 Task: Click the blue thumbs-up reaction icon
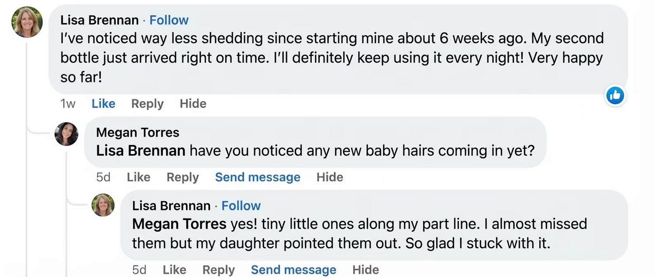tap(615, 96)
